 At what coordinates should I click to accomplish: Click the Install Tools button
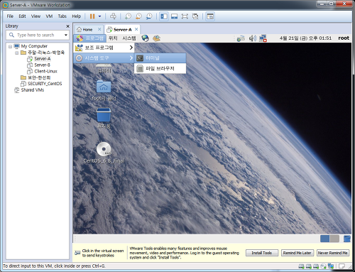coord(262,253)
